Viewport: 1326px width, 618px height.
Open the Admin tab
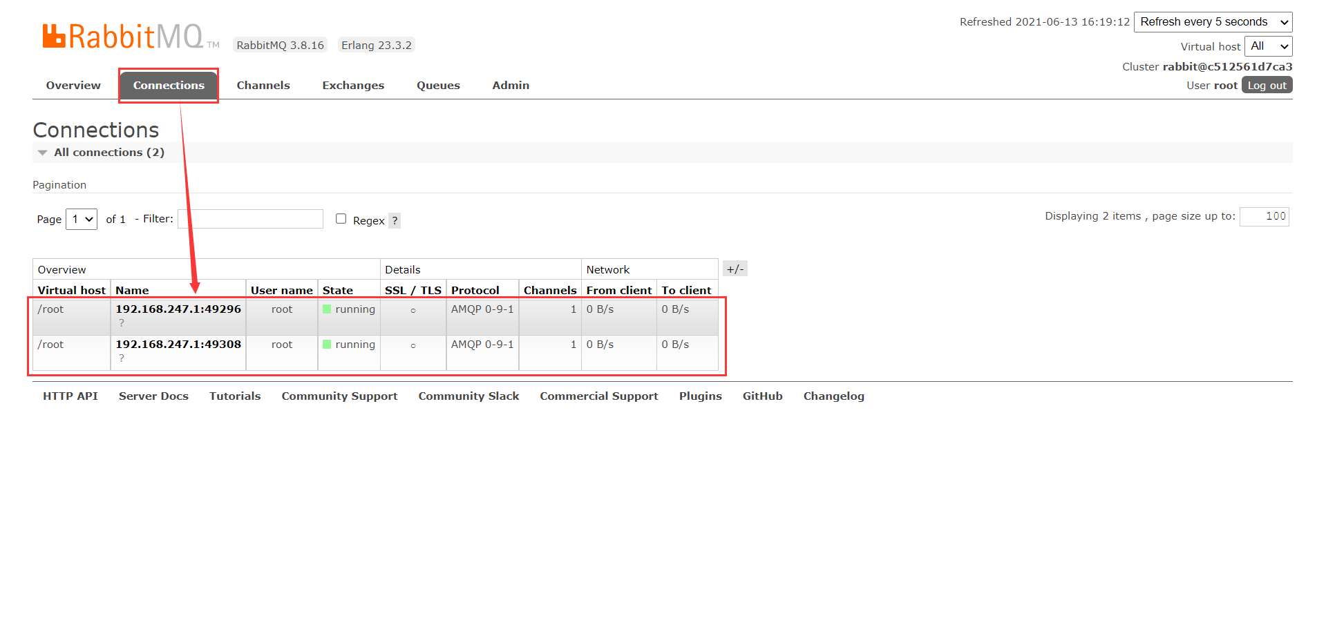coord(511,86)
